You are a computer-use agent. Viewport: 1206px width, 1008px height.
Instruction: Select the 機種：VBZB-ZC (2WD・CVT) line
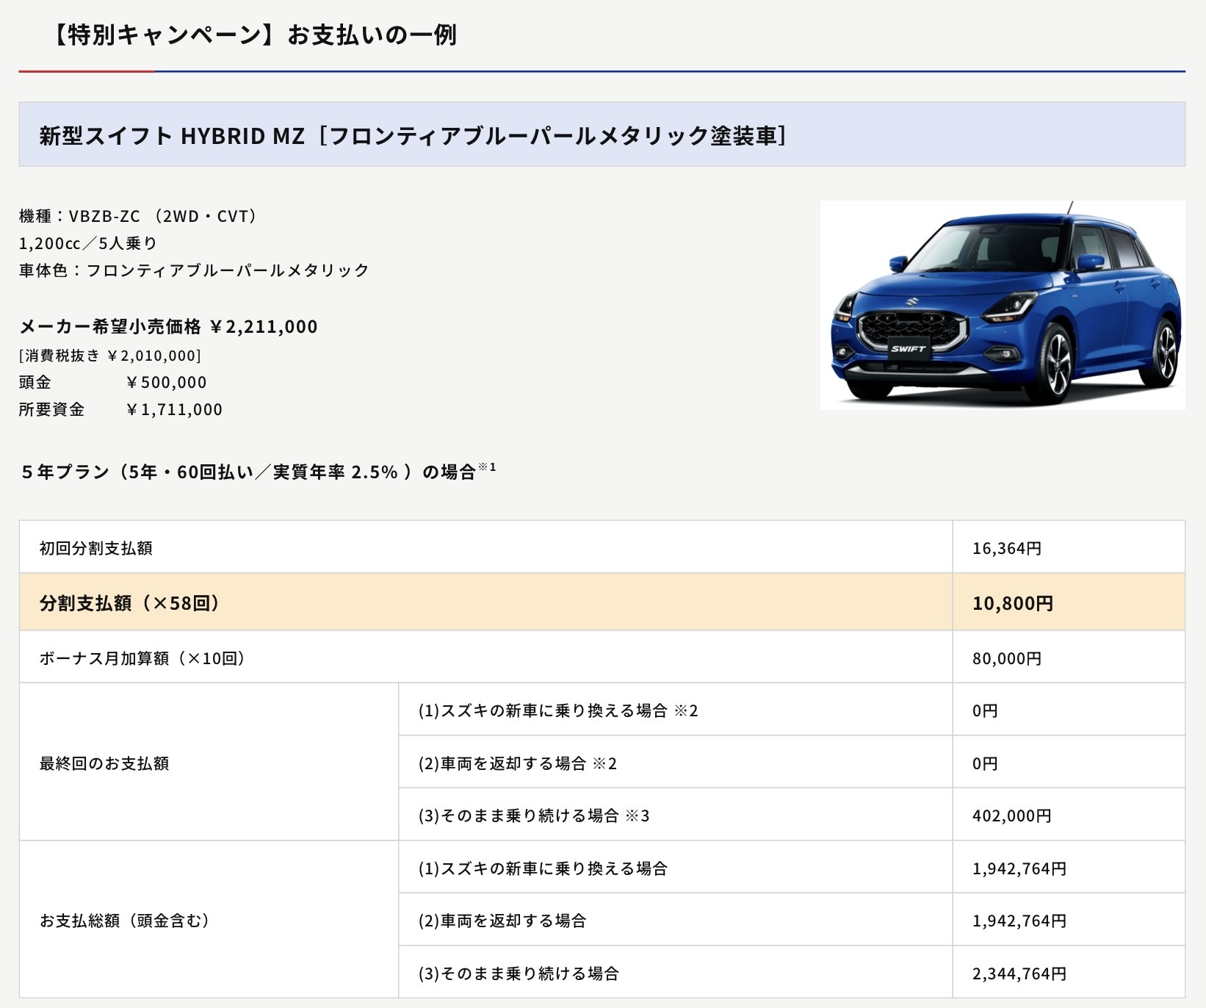point(138,216)
